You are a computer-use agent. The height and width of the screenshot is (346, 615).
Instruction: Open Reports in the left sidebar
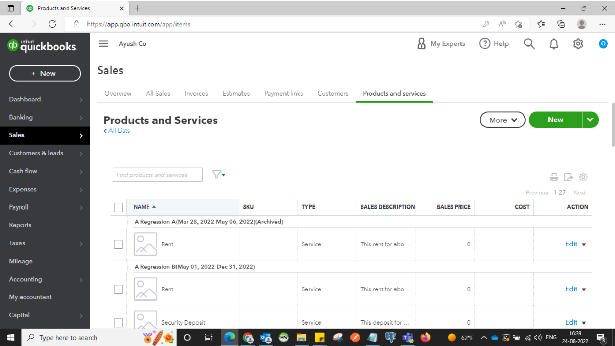(20, 225)
